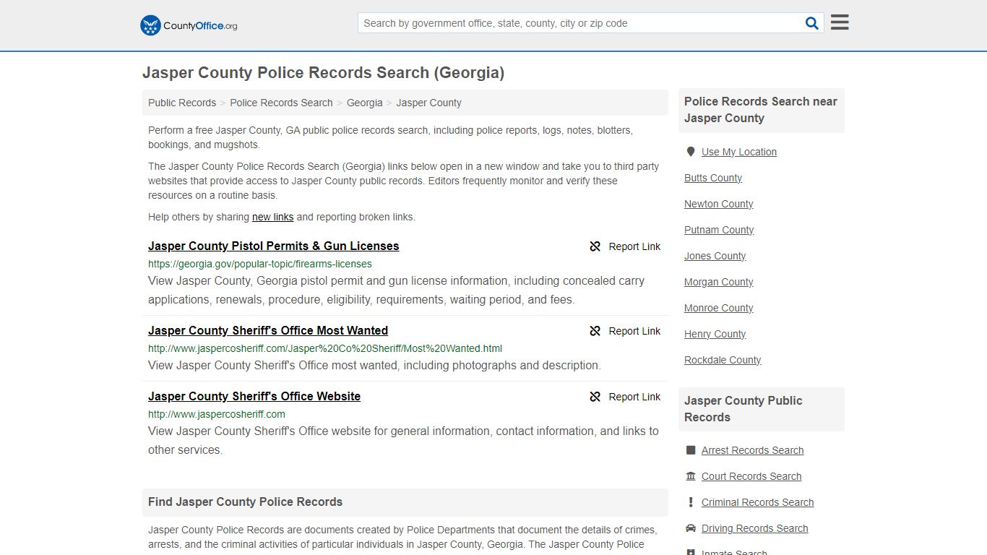Click Jasper County breadcrumb
Viewport: 987px width, 555px height.
point(428,103)
